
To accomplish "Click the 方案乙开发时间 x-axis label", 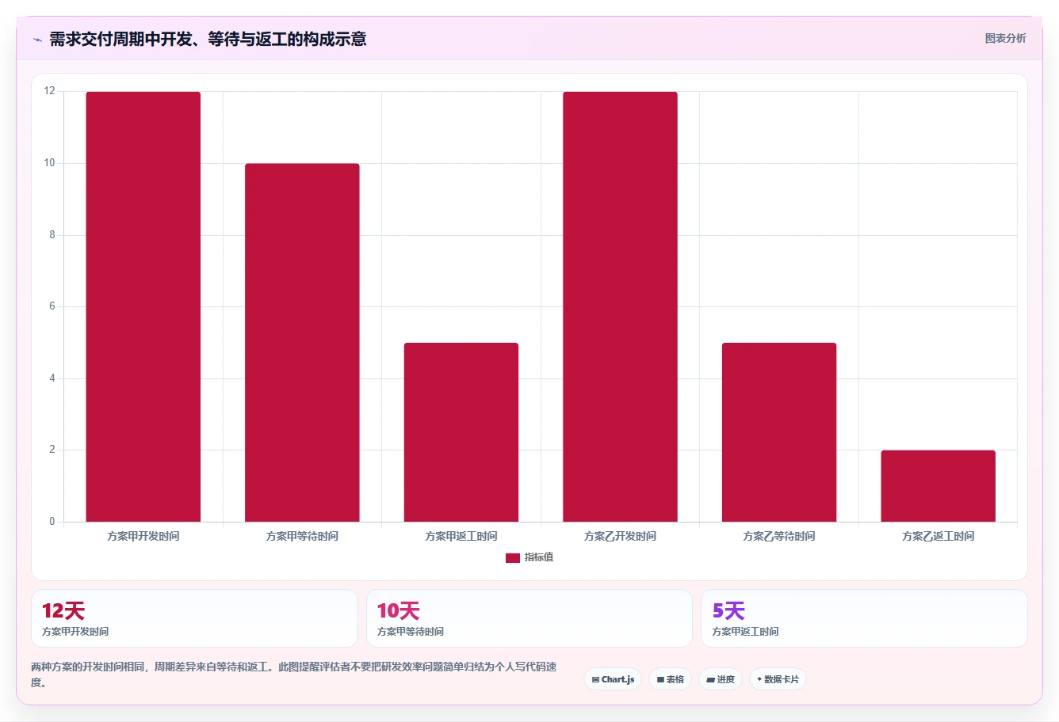I will (620, 537).
